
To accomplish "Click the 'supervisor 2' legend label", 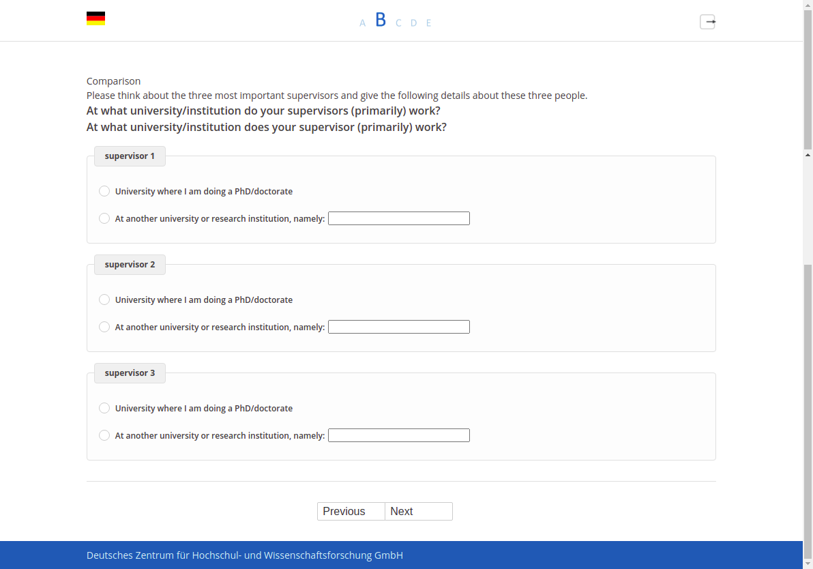I will (130, 265).
